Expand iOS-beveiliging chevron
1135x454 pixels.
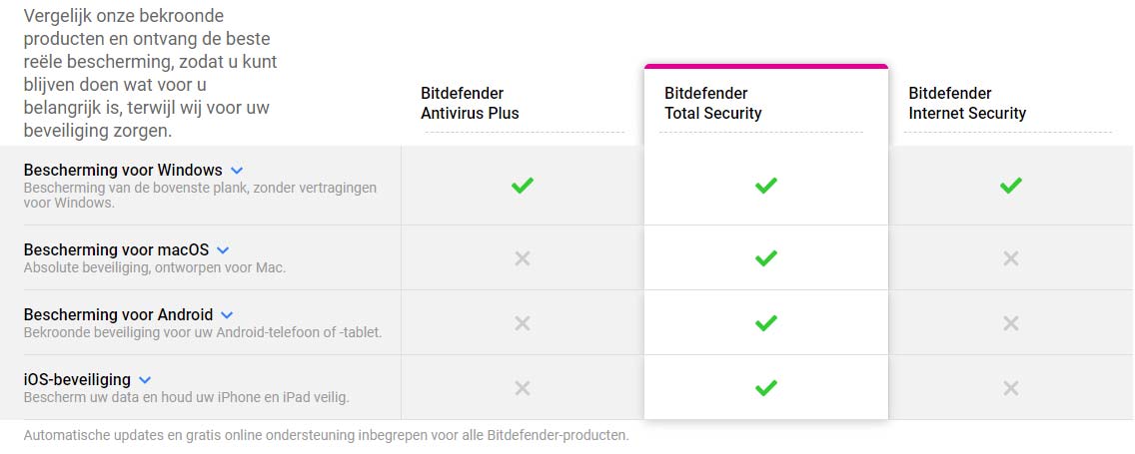145,380
